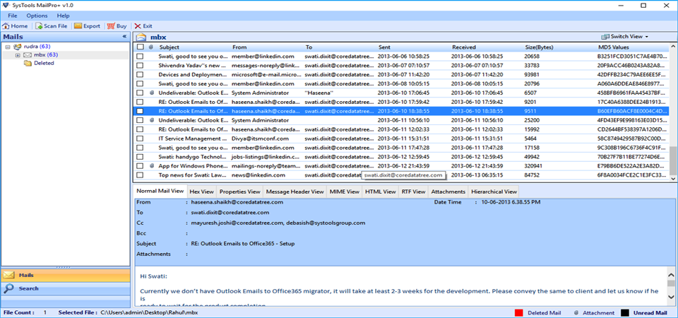678x318 pixels.
Task: Check the IT Service Management mail checkbox
Action: point(140,139)
